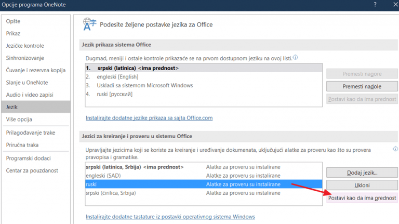
Task: Click the language settings header icon
Action: [x=89, y=24]
